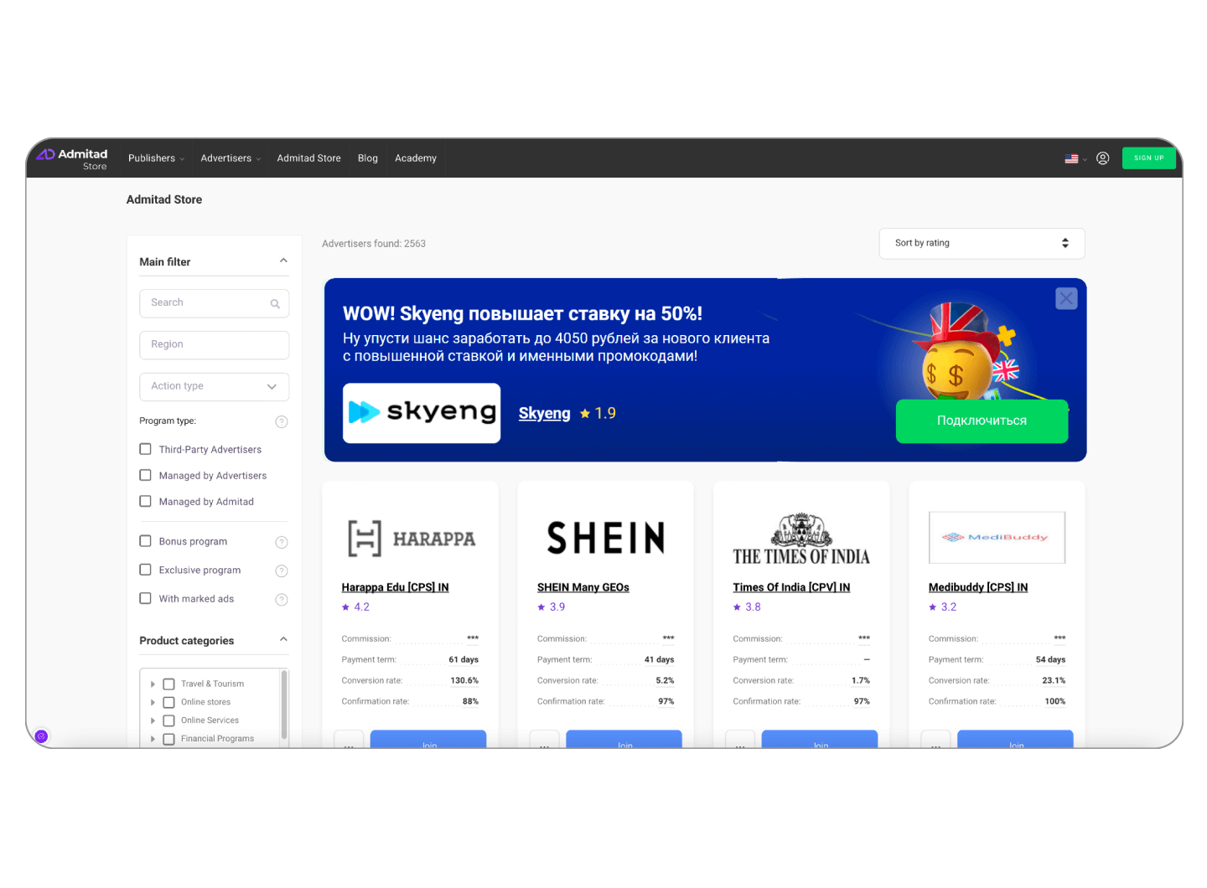1207x888 pixels.
Task: Open the Advertisers menu
Action: (231, 158)
